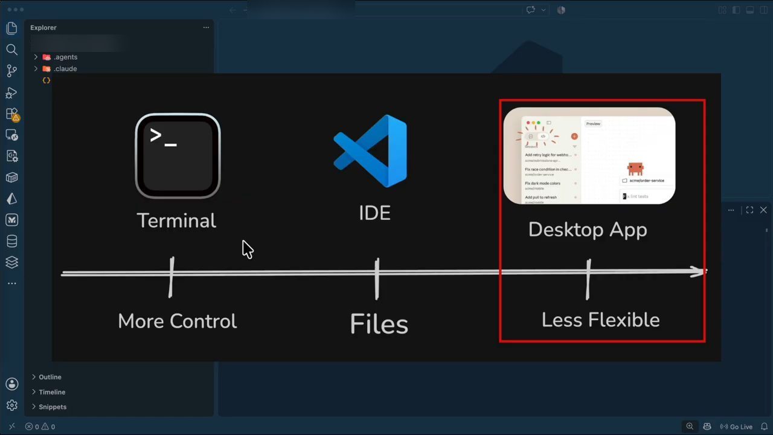Click the bottom panel vertical scrollbar
The image size is (773, 435).
tap(767, 231)
